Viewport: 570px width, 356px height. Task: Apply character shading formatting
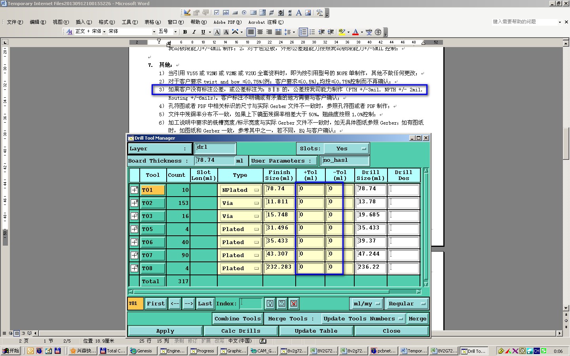pyautogui.click(x=226, y=32)
